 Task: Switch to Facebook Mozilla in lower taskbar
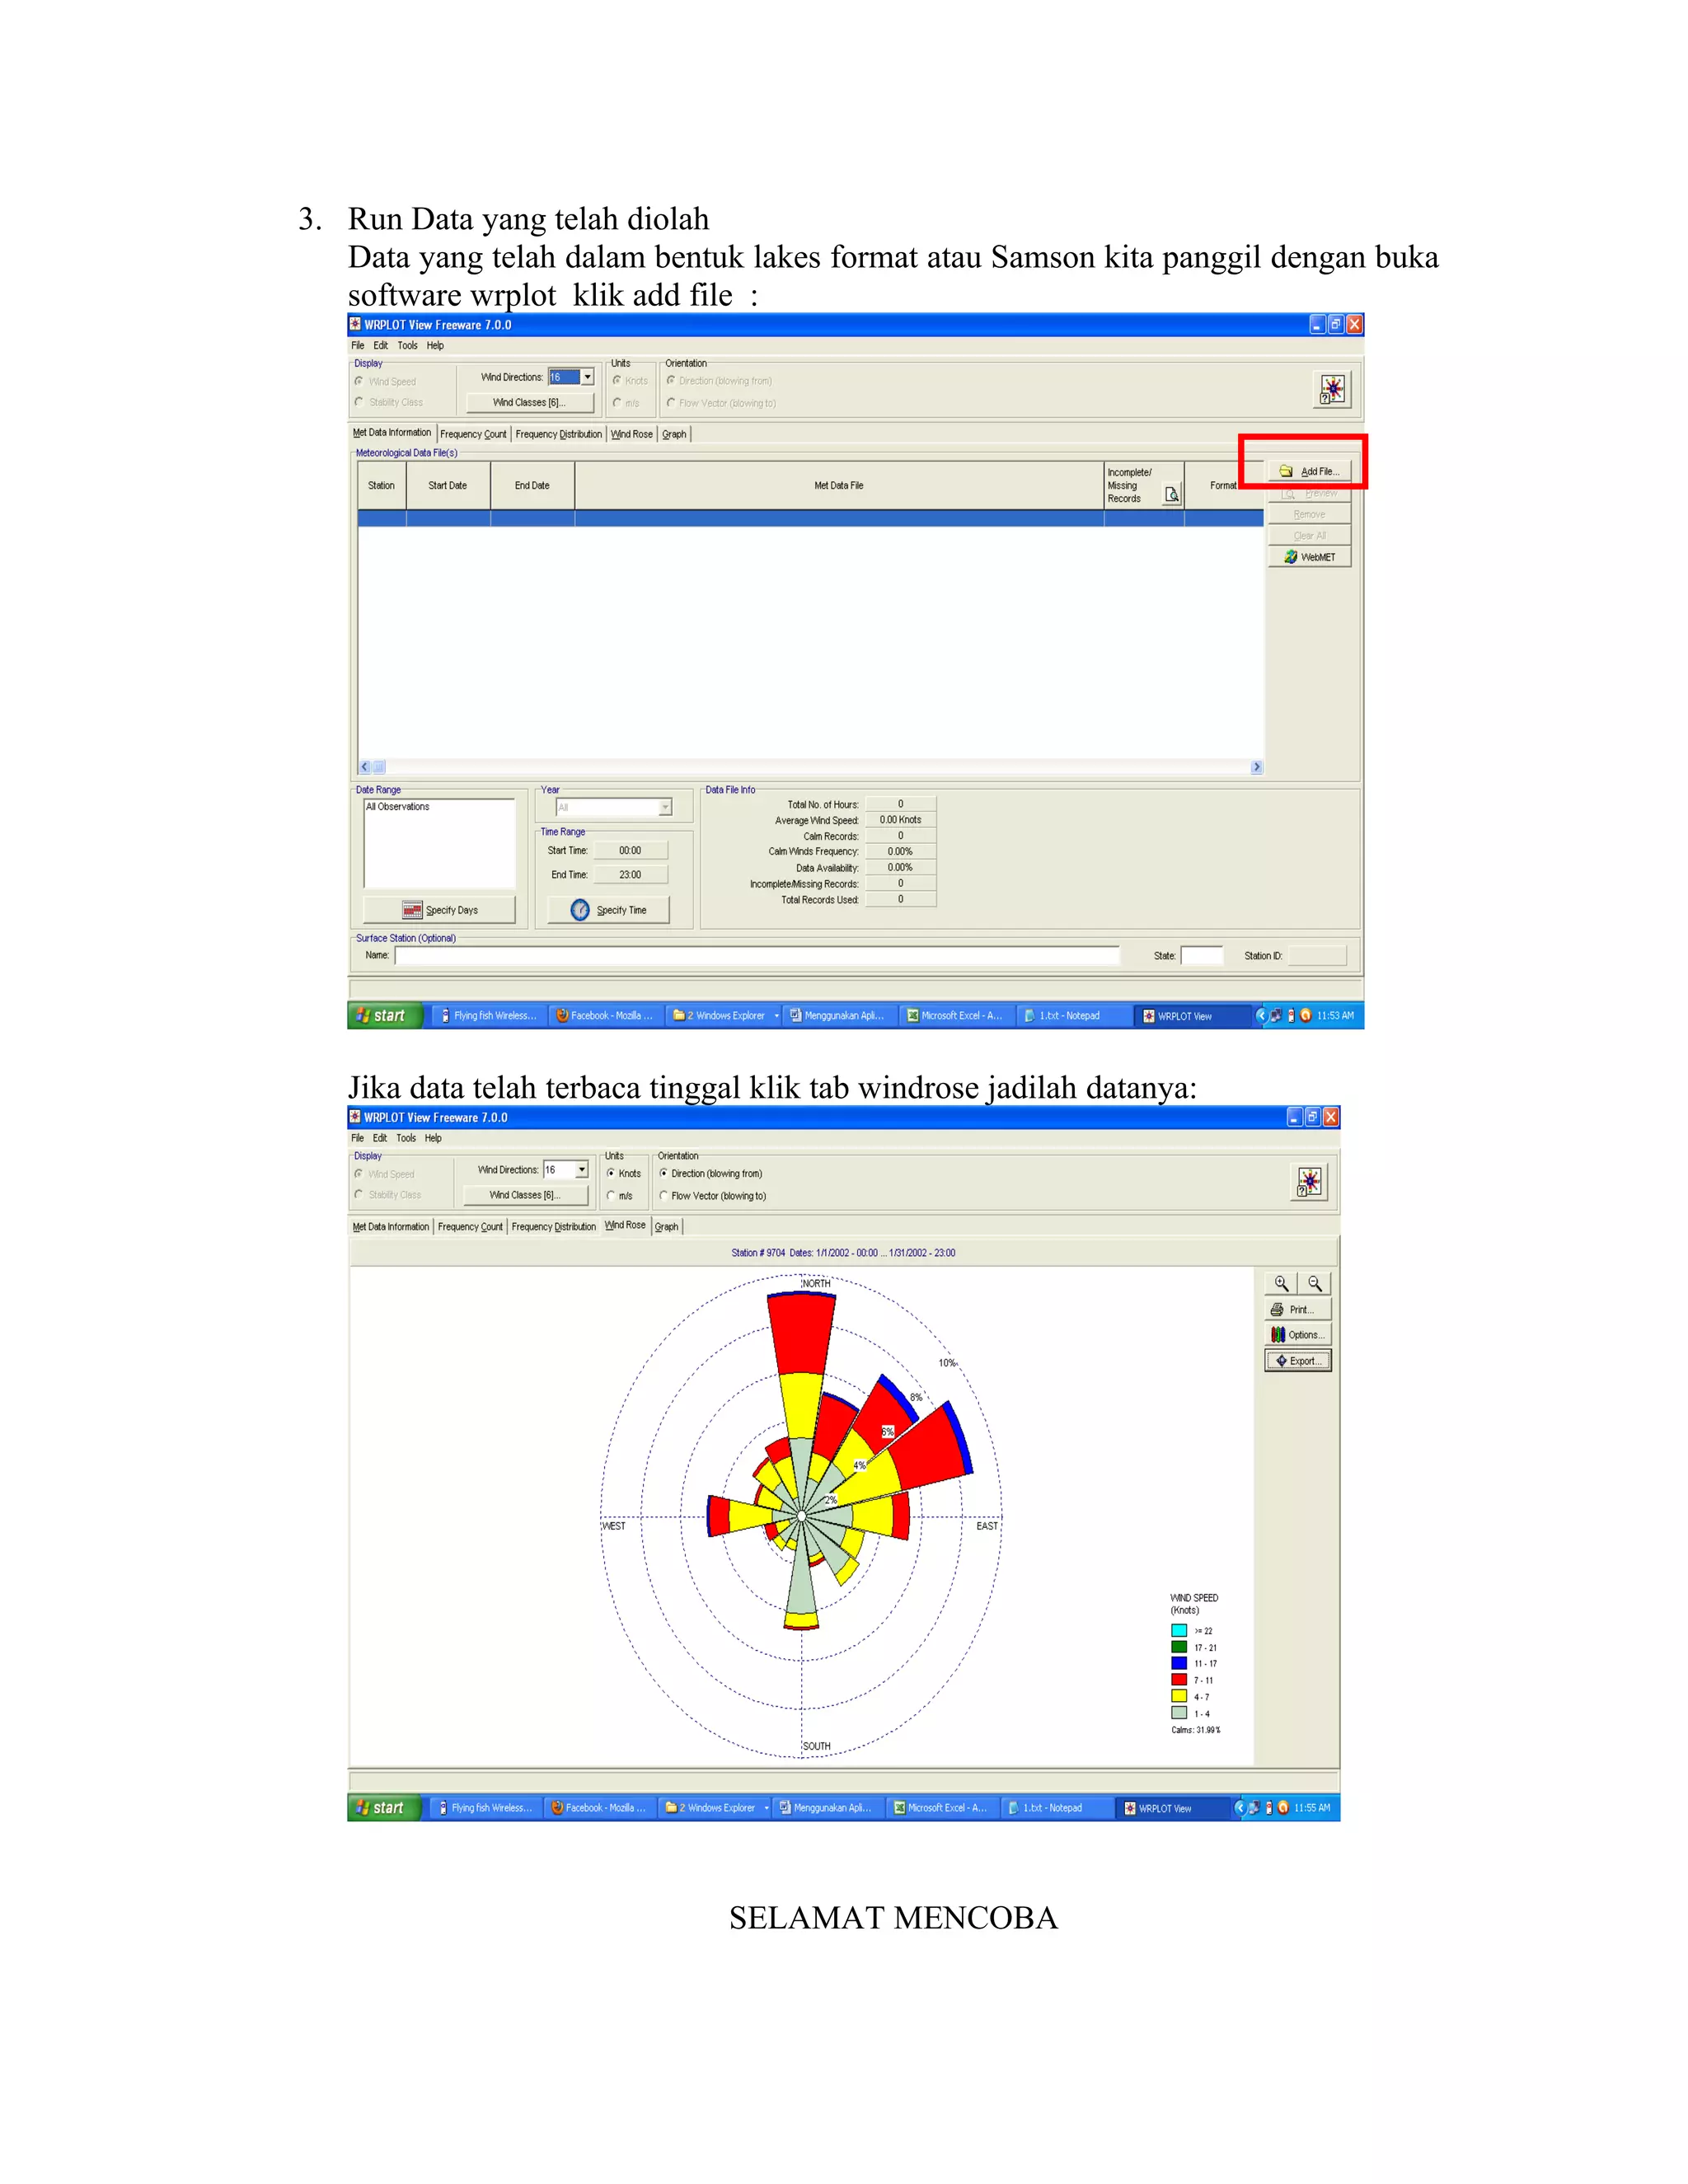coord(598,1808)
